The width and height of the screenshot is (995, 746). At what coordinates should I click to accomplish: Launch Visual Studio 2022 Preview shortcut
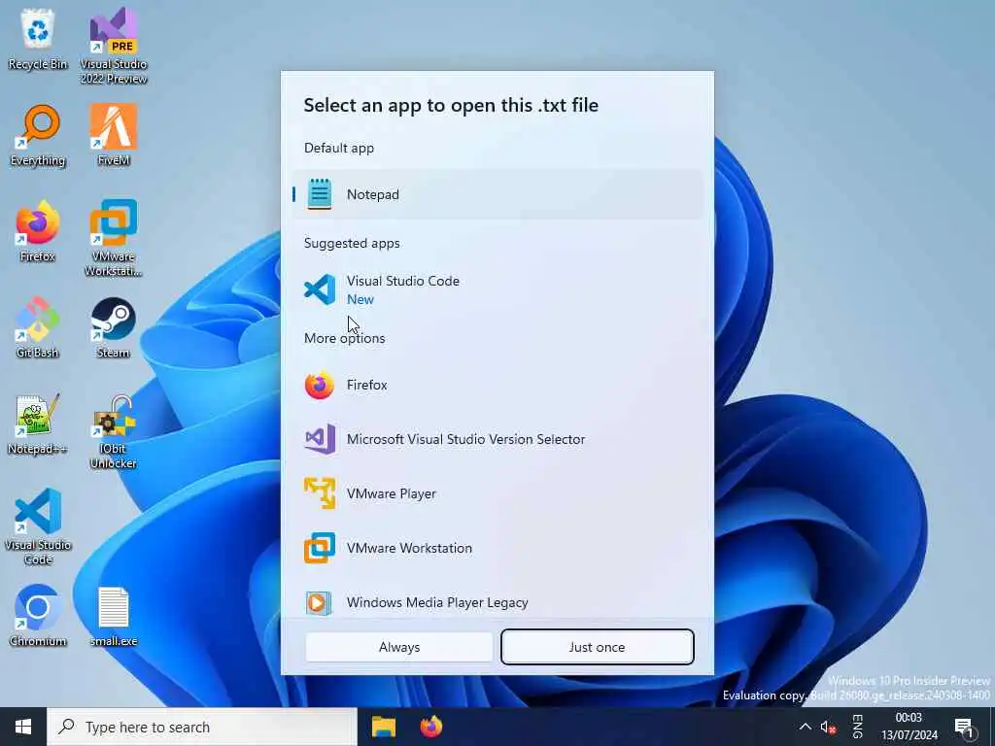(114, 46)
